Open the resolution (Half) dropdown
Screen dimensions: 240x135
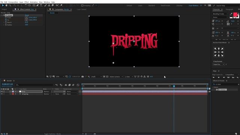96,76
